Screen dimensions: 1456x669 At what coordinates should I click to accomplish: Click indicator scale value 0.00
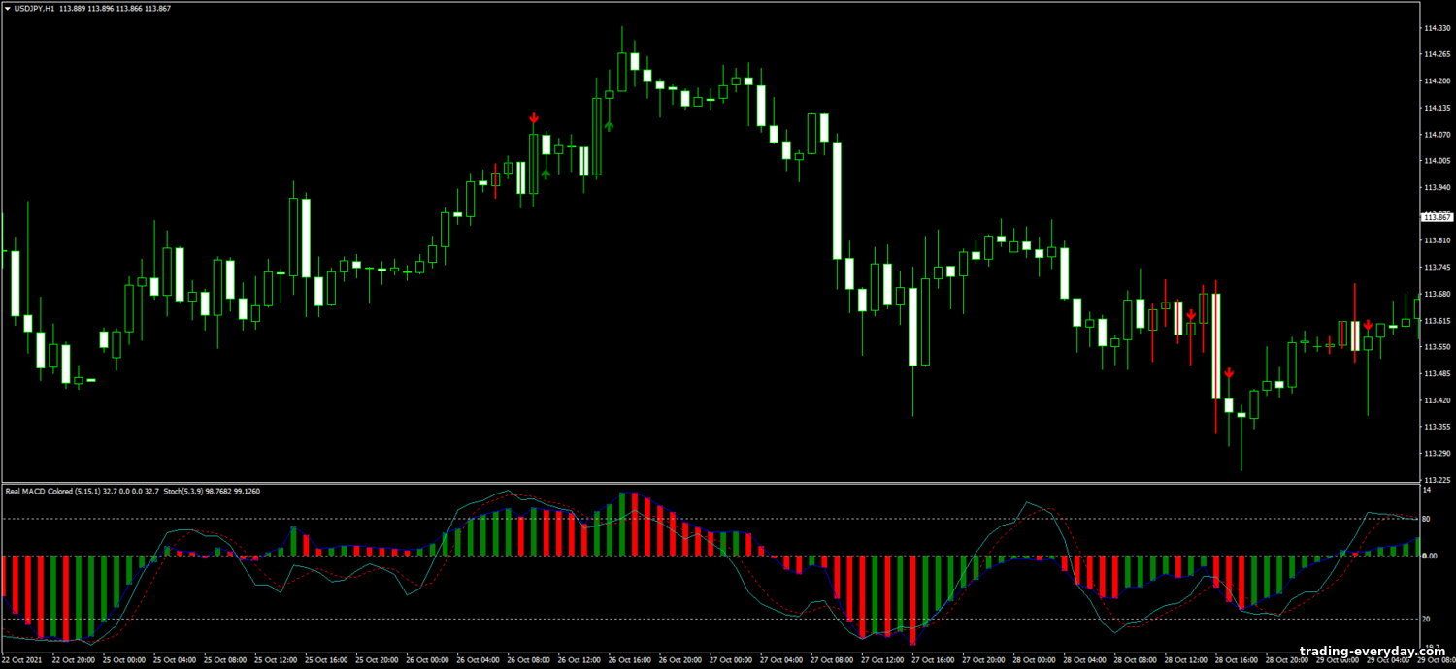point(1430,557)
